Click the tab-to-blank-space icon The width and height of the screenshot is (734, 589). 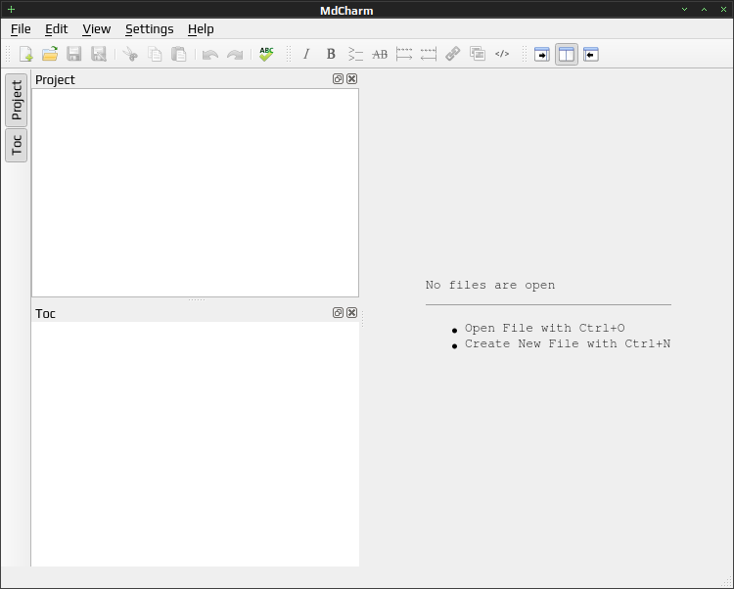[x=404, y=54]
